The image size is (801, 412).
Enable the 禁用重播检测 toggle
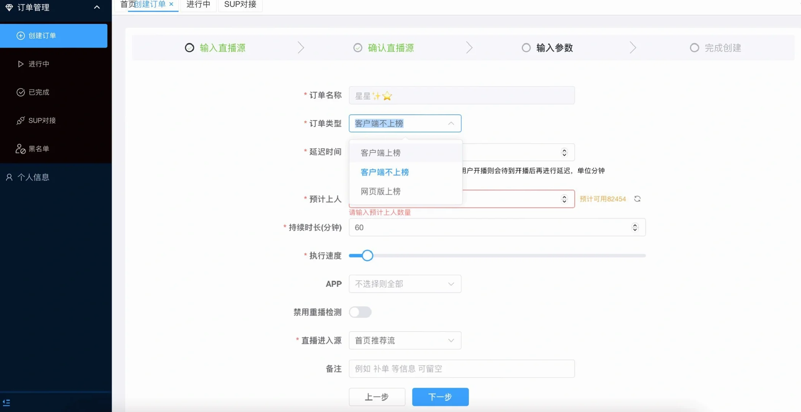[360, 312]
